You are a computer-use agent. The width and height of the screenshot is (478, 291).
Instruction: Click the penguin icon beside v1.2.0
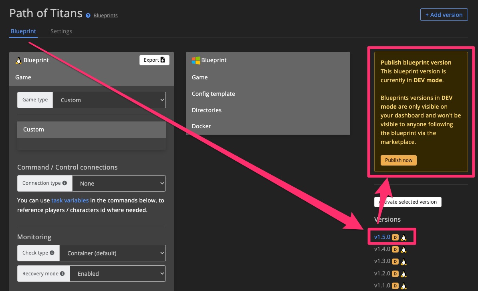pyautogui.click(x=403, y=274)
